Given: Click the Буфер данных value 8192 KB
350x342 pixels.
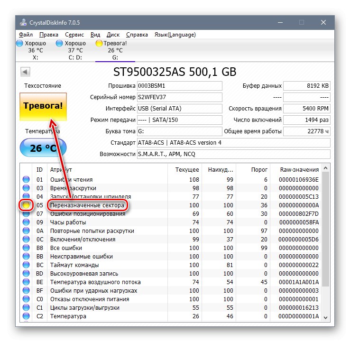Looking at the screenshot, I should point(307,86).
